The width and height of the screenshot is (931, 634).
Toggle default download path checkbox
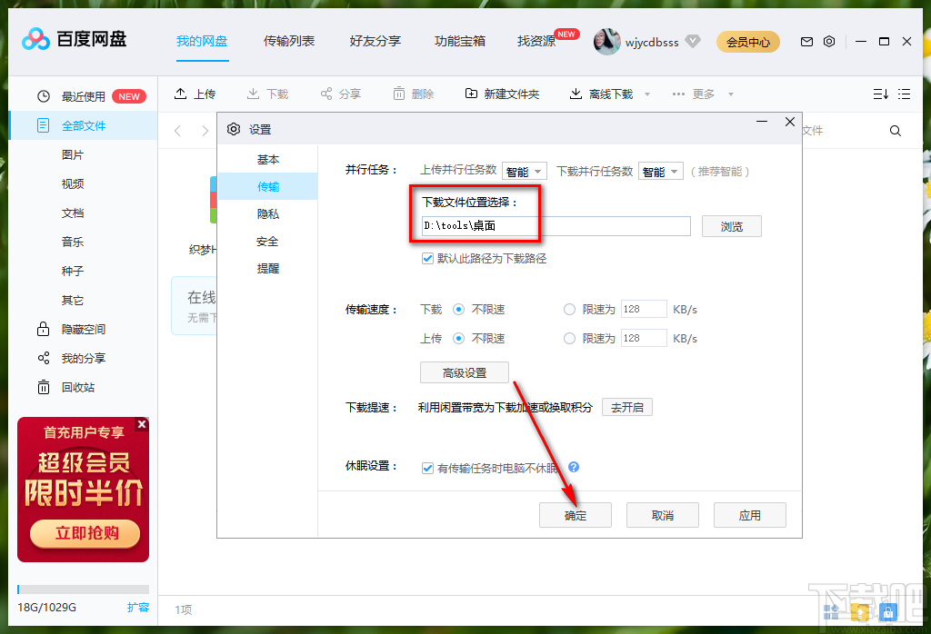(x=427, y=258)
